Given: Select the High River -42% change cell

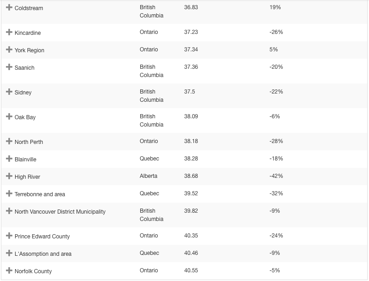Looking at the screenshot, I should [276, 176].
